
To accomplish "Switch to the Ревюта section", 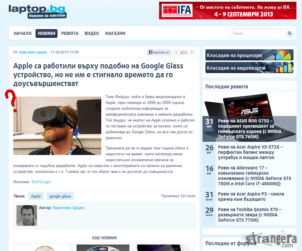I will tap(70, 33).
